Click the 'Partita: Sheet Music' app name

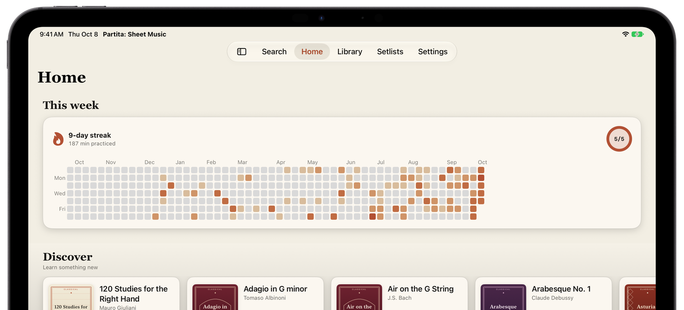(135, 34)
